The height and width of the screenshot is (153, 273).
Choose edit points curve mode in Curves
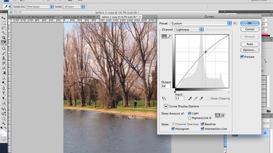(164, 36)
